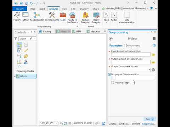Click the last icon in the Contents list-by grid
This screenshot has height=127, width=170.
click(x=26, y=62)
